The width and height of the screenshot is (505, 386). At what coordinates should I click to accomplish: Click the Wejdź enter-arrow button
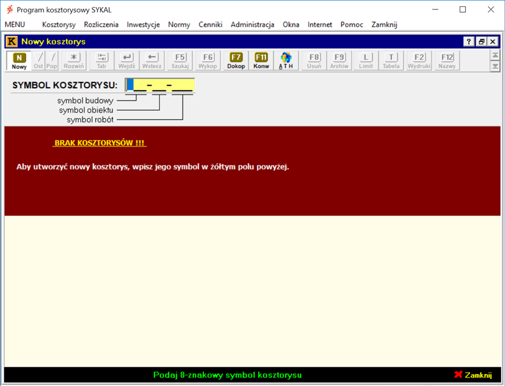click(127, 61)
